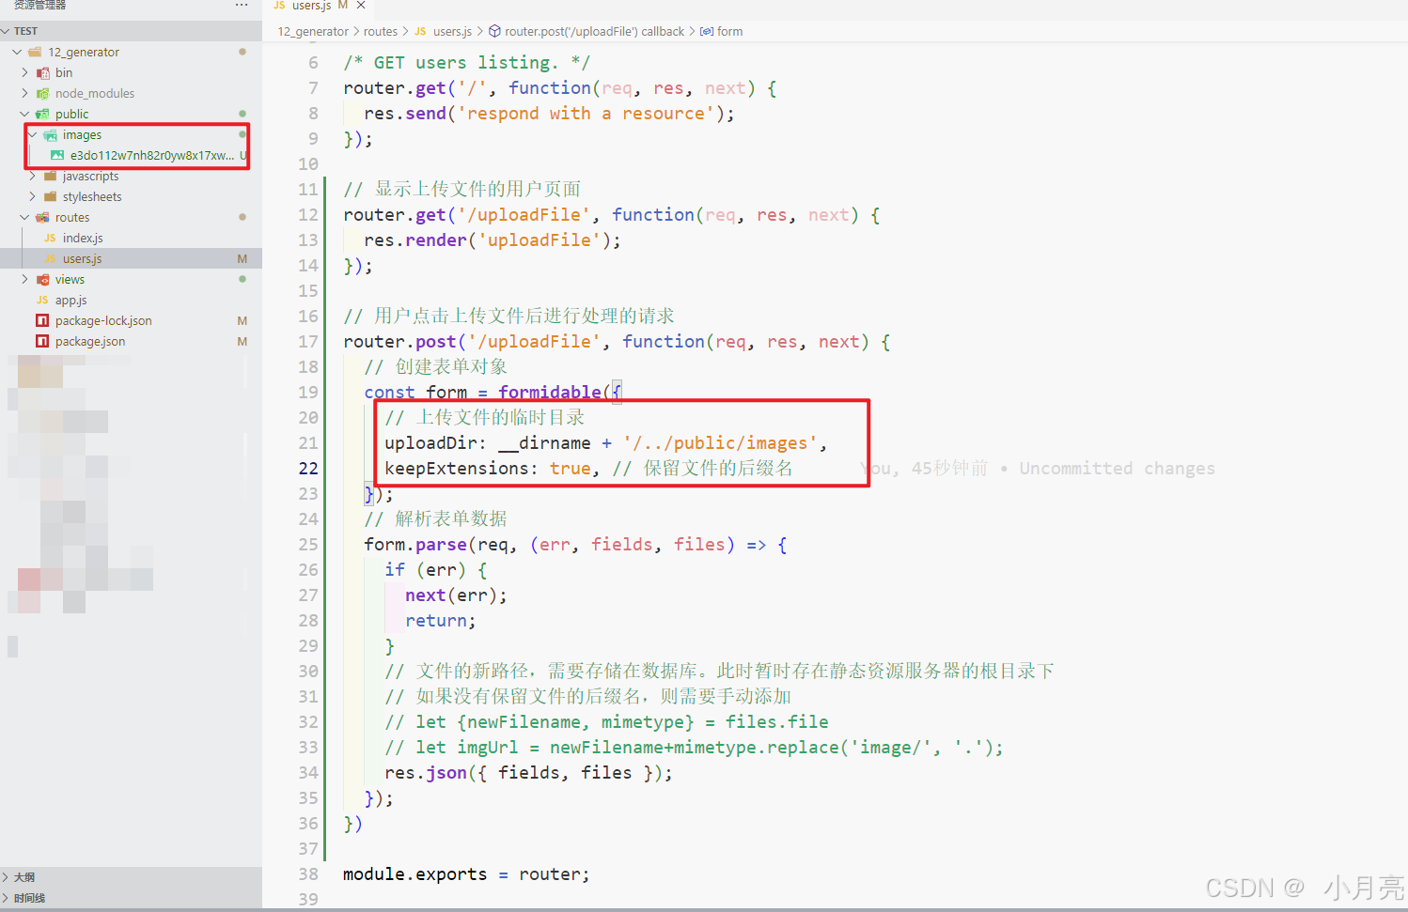
Task: Click the 'res.json({ fields, files });' line
Action: point(528,772)
